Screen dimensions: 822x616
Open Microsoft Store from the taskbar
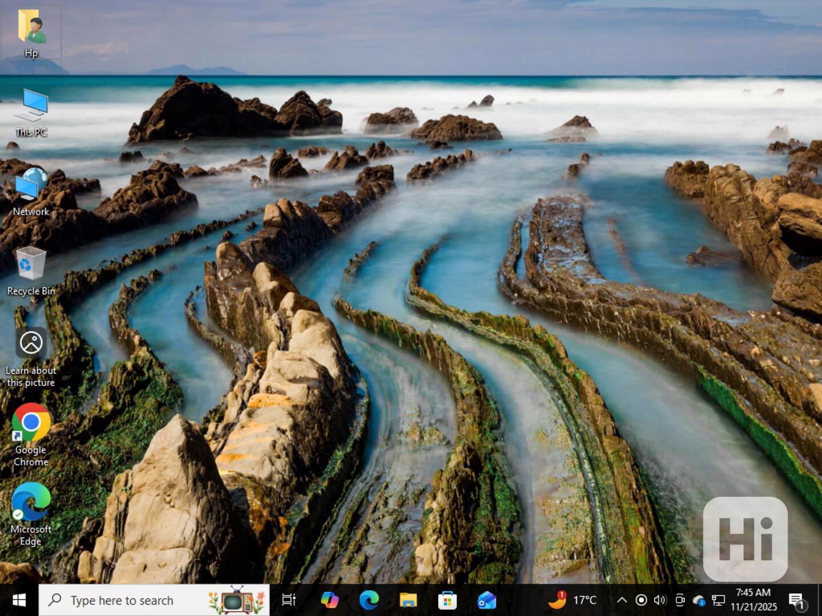point(448,600)
